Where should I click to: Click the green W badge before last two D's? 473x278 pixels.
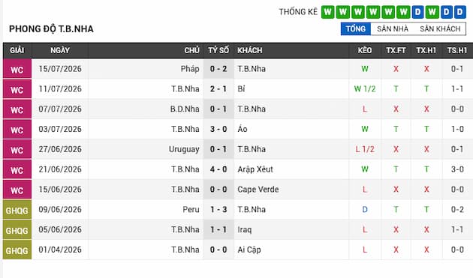(x=432, y=12)
